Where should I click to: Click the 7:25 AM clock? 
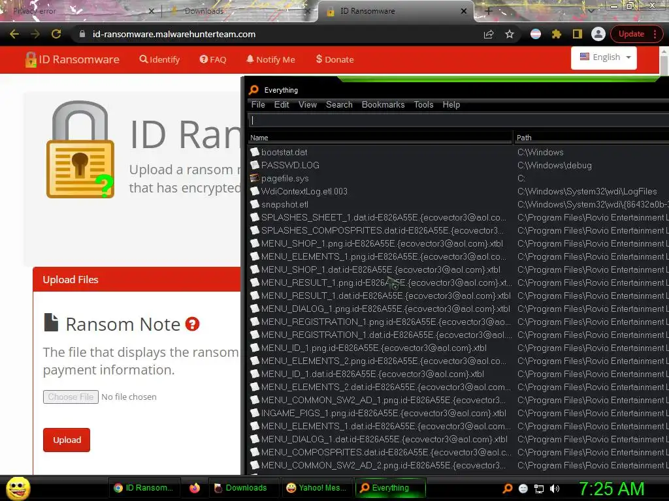[611, 489]
